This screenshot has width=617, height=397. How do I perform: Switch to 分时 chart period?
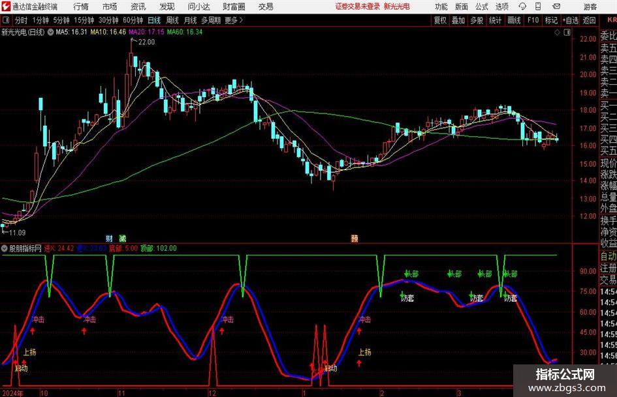(21, 20)
